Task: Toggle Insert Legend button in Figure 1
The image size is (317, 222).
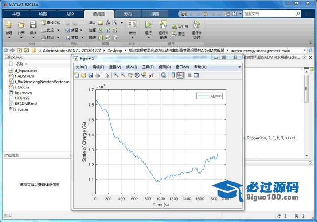Action: 180,75
